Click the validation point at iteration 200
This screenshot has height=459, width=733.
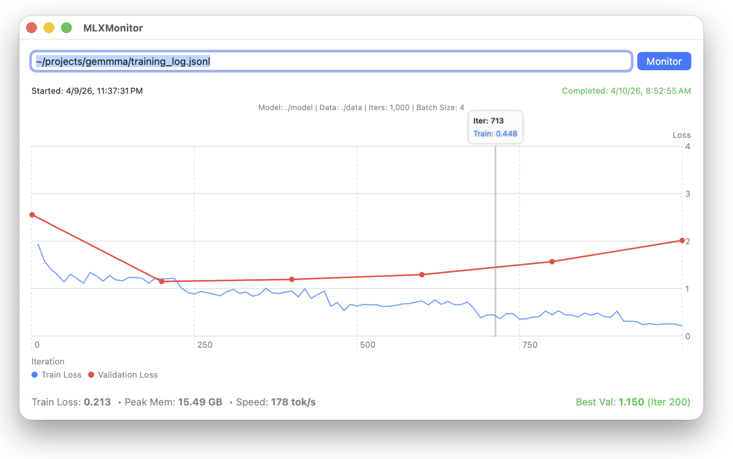[x=161, y=281]
